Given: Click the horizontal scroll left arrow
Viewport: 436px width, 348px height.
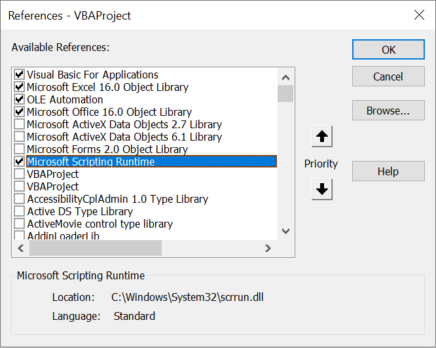Looking at the screenshot, I should click(21, 248).
